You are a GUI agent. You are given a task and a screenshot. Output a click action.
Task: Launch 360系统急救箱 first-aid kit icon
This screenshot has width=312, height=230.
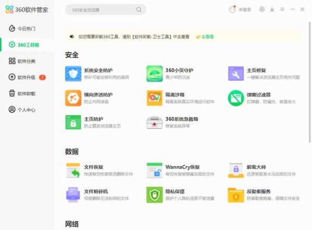pos(154,123)
